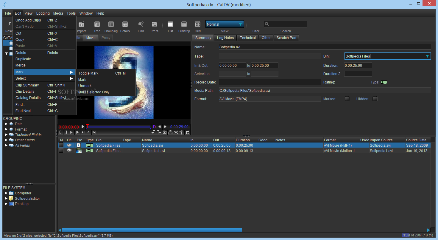Switch to the Movie tab

pos(91,38)
